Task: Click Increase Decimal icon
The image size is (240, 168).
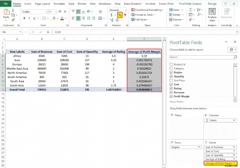Action: tap(112, 20)
